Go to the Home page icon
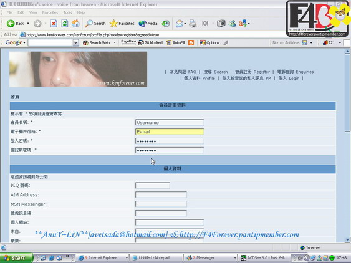The width and height of the screenshot is (351, 263). [75, 24]
